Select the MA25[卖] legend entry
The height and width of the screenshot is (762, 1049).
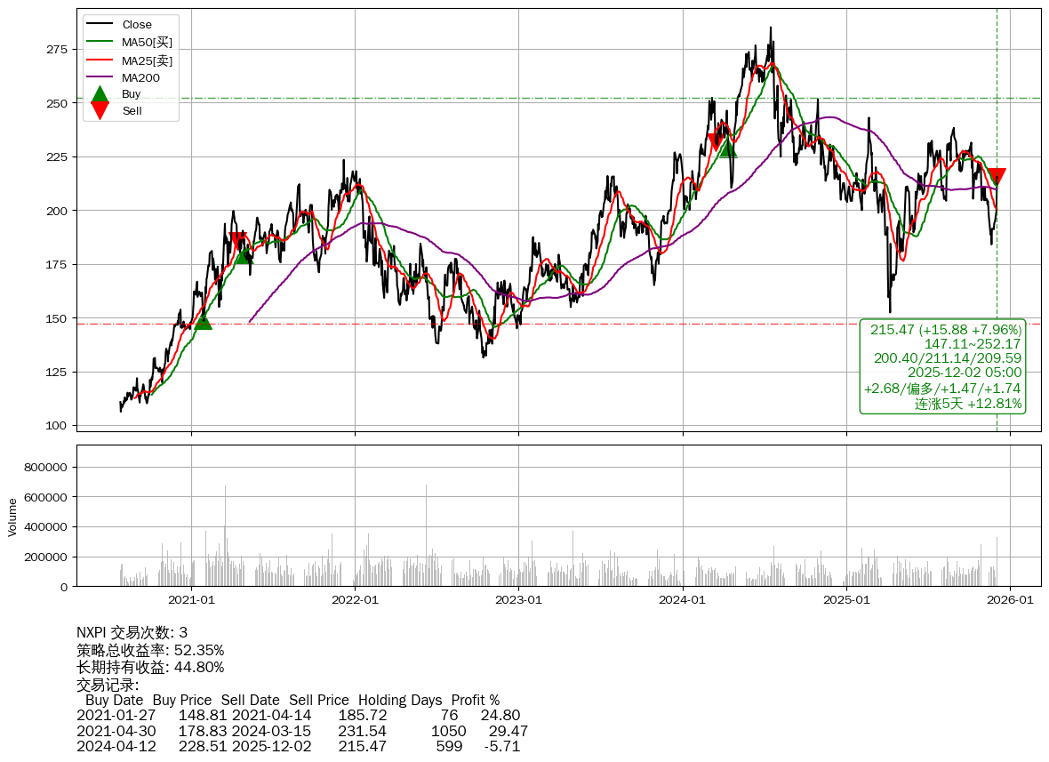click(147, 60)
